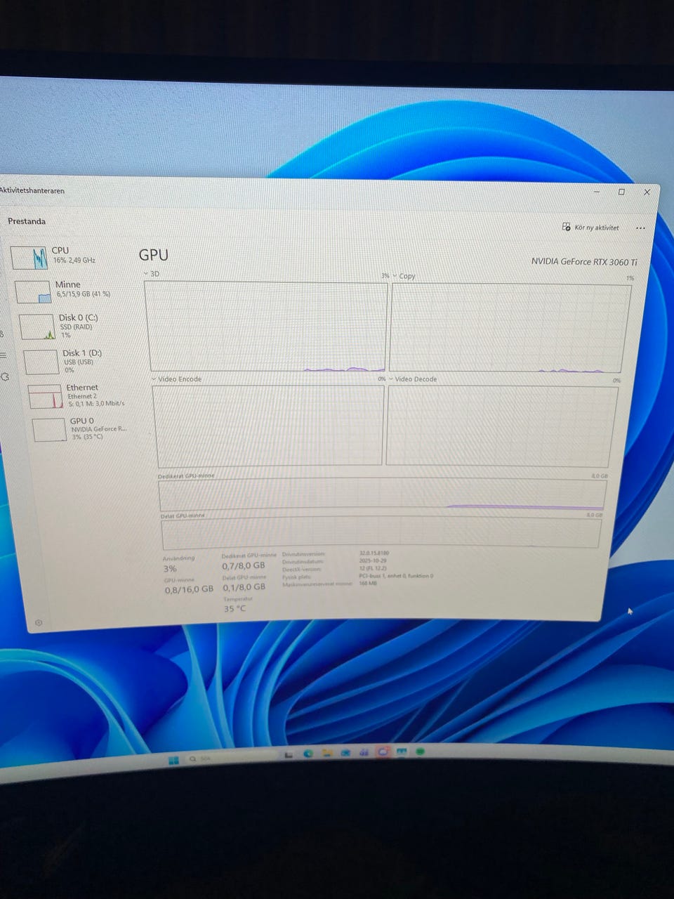
Task: Open File Explorer from the taskbar
Action: (x=327, y=754)
